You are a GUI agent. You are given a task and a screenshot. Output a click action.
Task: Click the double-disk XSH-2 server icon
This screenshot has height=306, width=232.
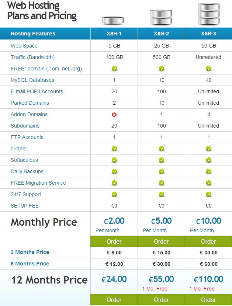(161, 17)
